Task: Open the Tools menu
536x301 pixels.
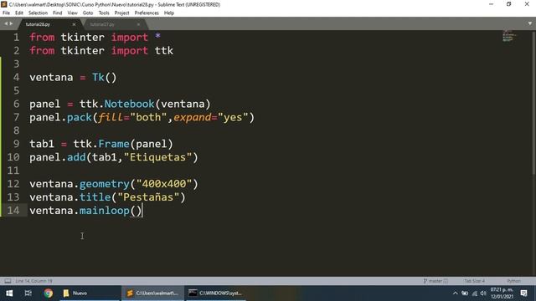Action: pyautogui.click(x=104, y=13)
